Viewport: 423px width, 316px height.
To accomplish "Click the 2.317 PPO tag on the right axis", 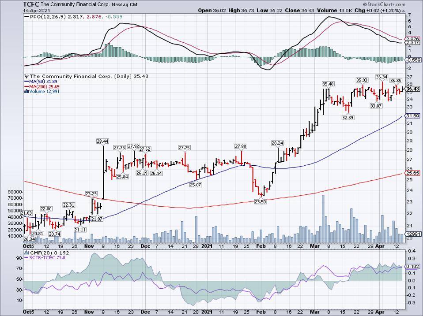I will pos(413,42).
